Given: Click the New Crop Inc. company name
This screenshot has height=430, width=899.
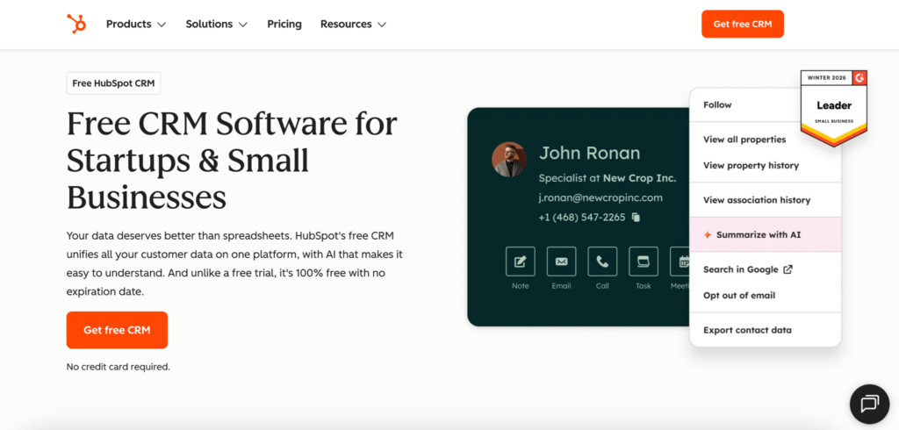Looking at the screenshot, I should tap(639, 178).
